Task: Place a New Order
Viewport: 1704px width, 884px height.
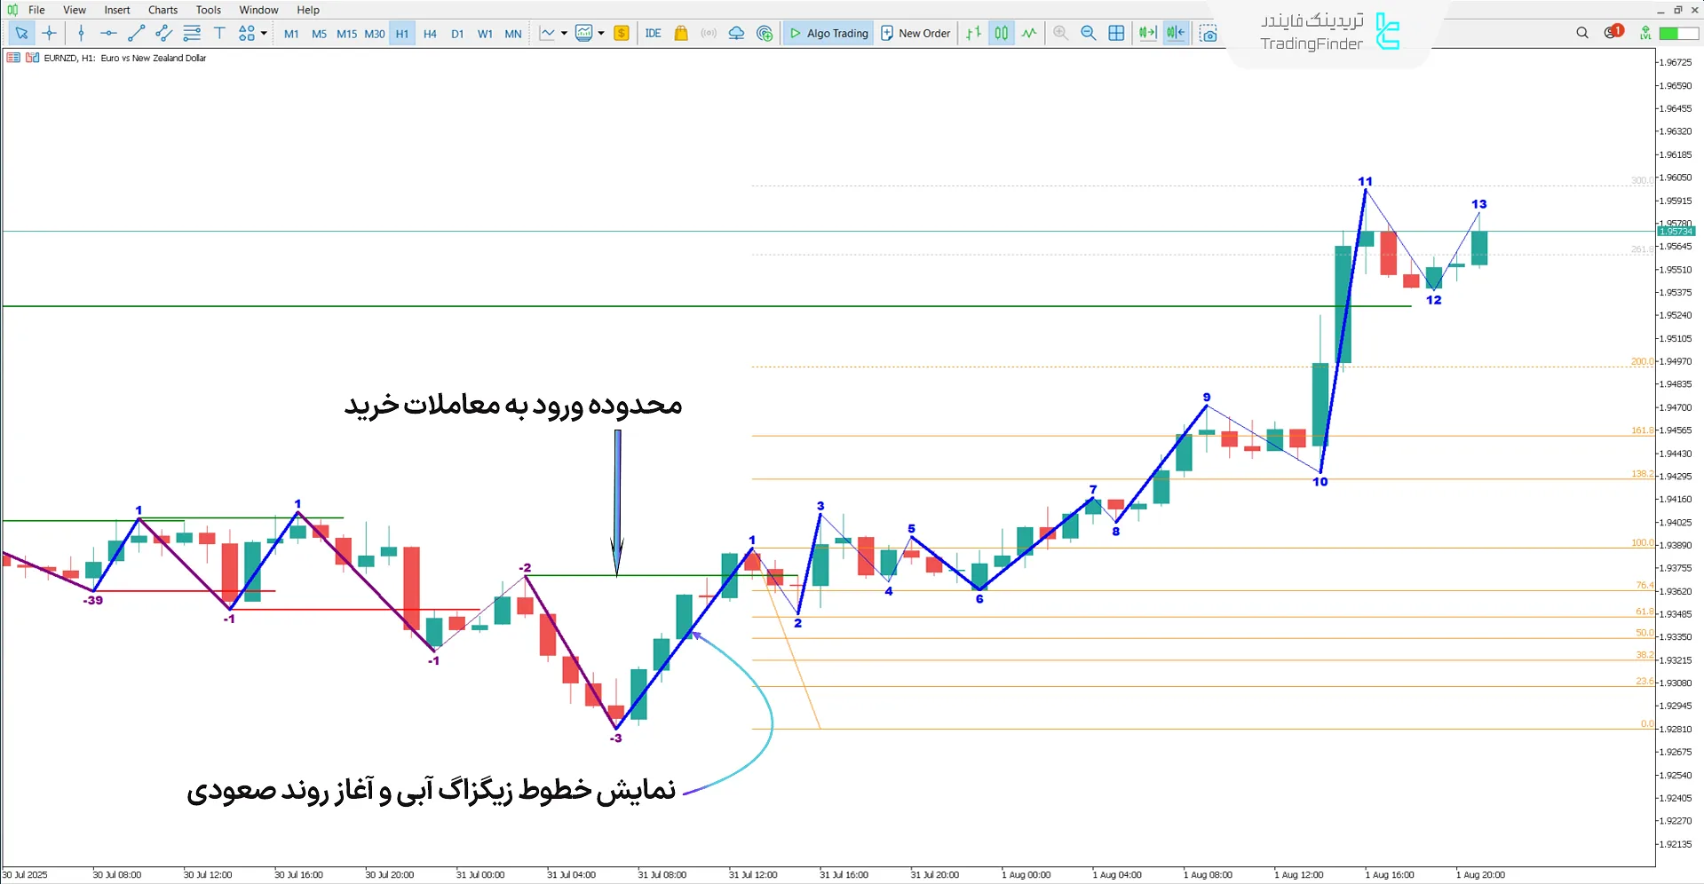Action: click(915, 33)
